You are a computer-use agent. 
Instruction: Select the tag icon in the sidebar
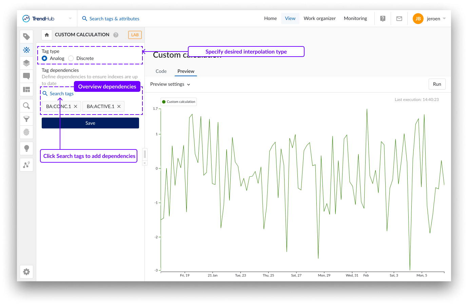pos(26,36)
